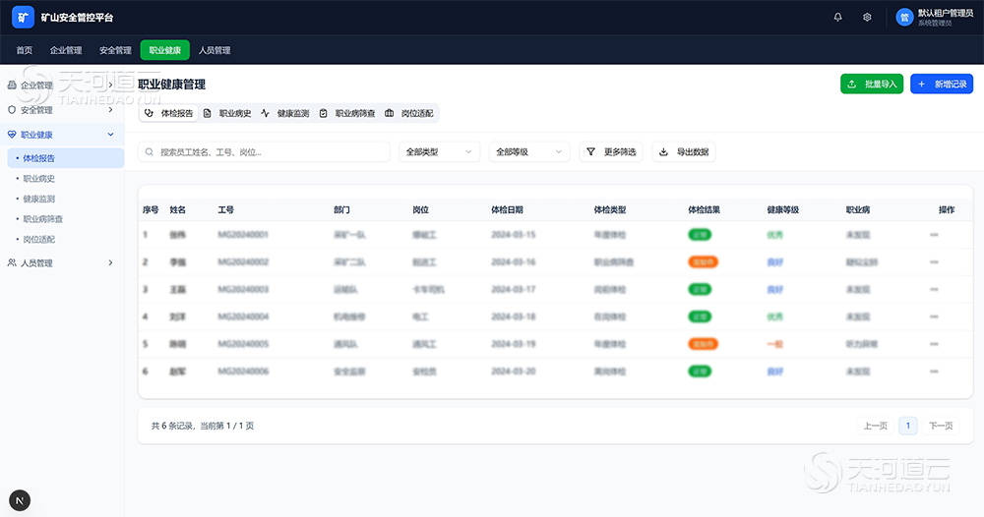Open 人员管理 in top navigation

(x=215, y=50)
